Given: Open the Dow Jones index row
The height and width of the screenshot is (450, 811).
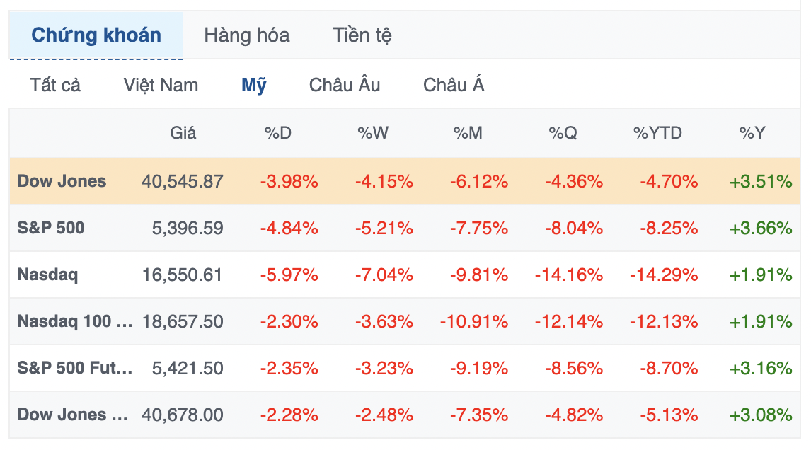Looking at the screenshot, I should pyautogui.click(x=62, y=181).
